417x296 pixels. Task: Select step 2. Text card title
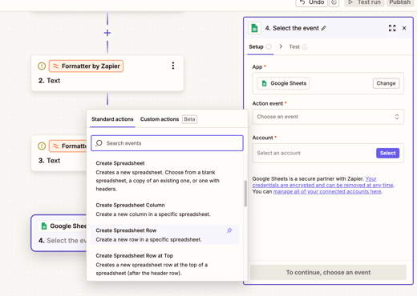(x=49, y=81)
